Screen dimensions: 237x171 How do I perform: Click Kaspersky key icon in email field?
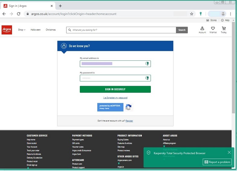pyautogui.click(x=147, y=63)
